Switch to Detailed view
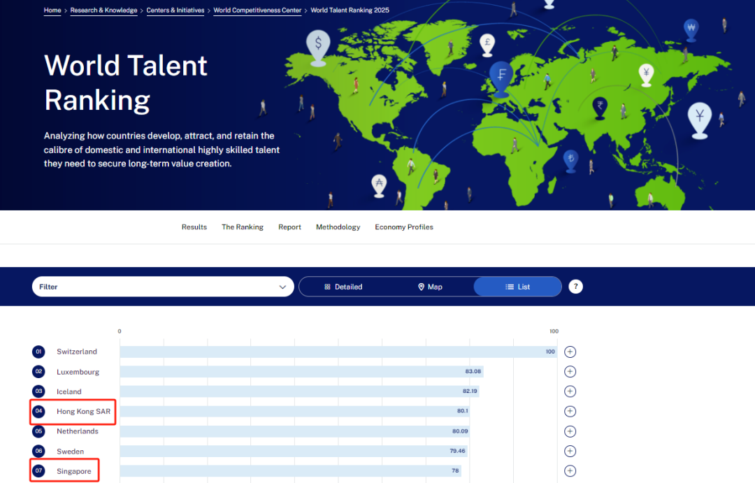The image size is (755, 483). pyautogui.click(x=343, y=287)
